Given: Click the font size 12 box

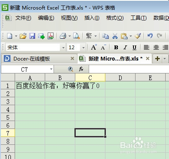Looking at the screenshot, I should click(74, 48).
